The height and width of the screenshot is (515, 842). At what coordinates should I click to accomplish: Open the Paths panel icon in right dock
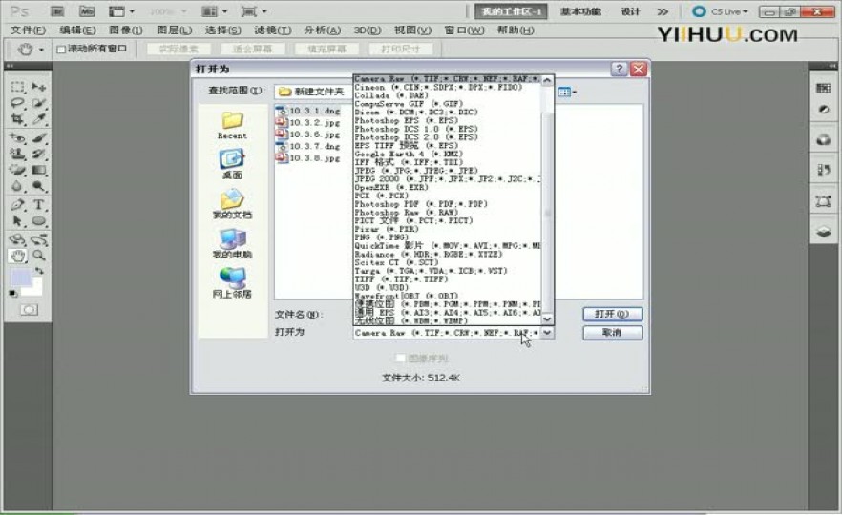coord(823,202)
